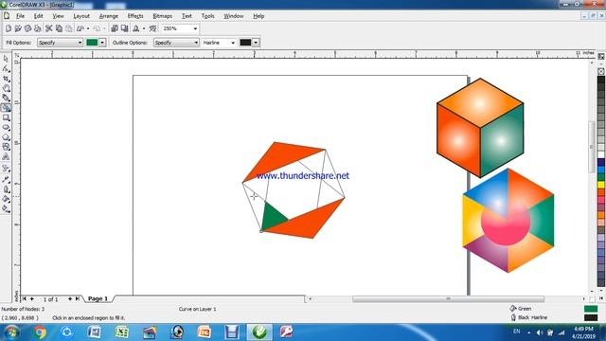Screen dimensions: 606x341
Task: Expand the green fill color picker arrow
Action: pos(102,43)
